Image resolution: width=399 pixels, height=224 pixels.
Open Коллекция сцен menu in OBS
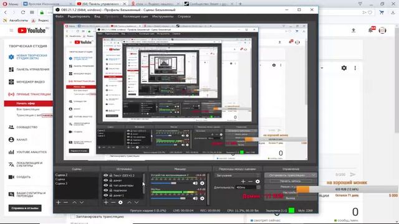click(x=135, y=16)
